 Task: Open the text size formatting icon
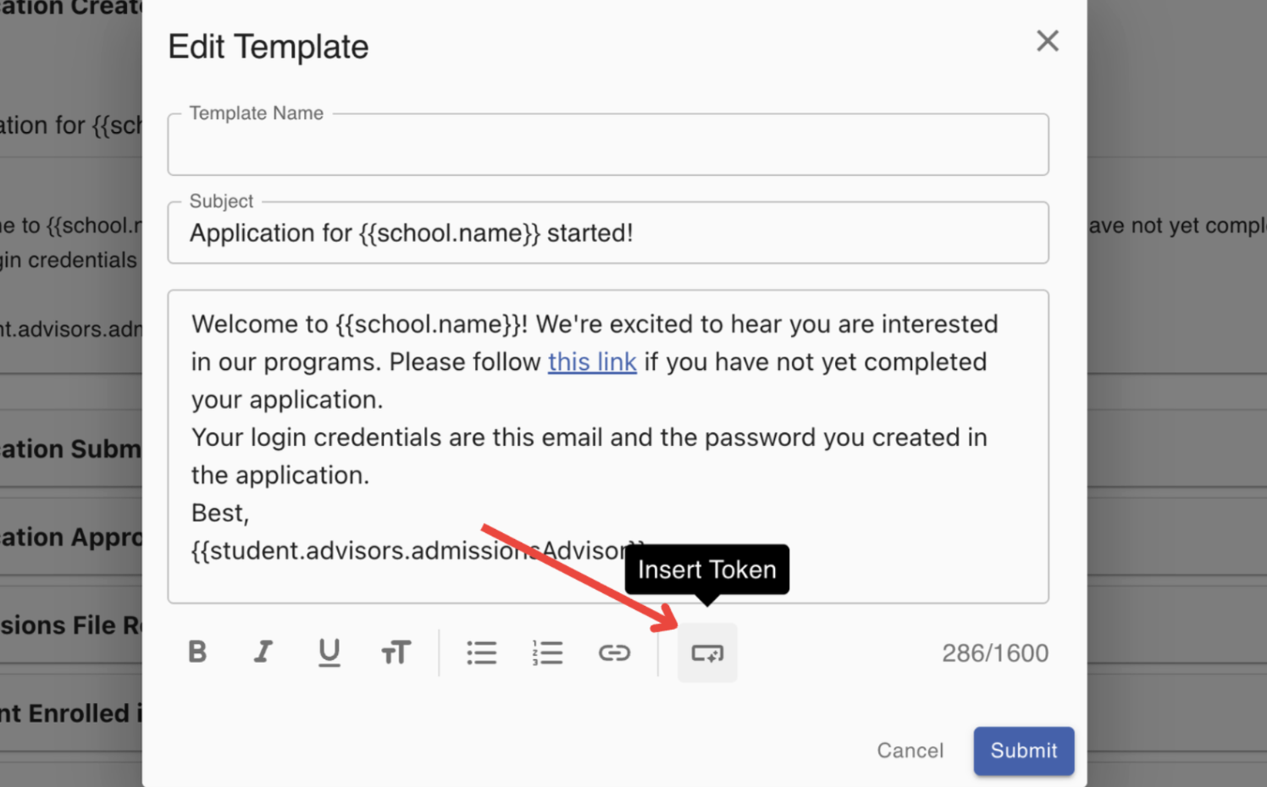pos(396,652)
